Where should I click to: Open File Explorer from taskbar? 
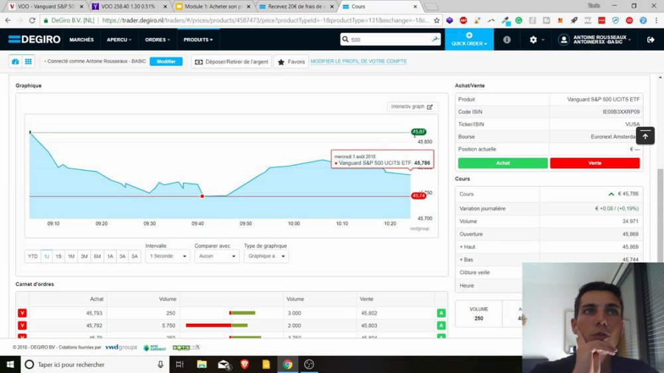[x=202, y=364]
